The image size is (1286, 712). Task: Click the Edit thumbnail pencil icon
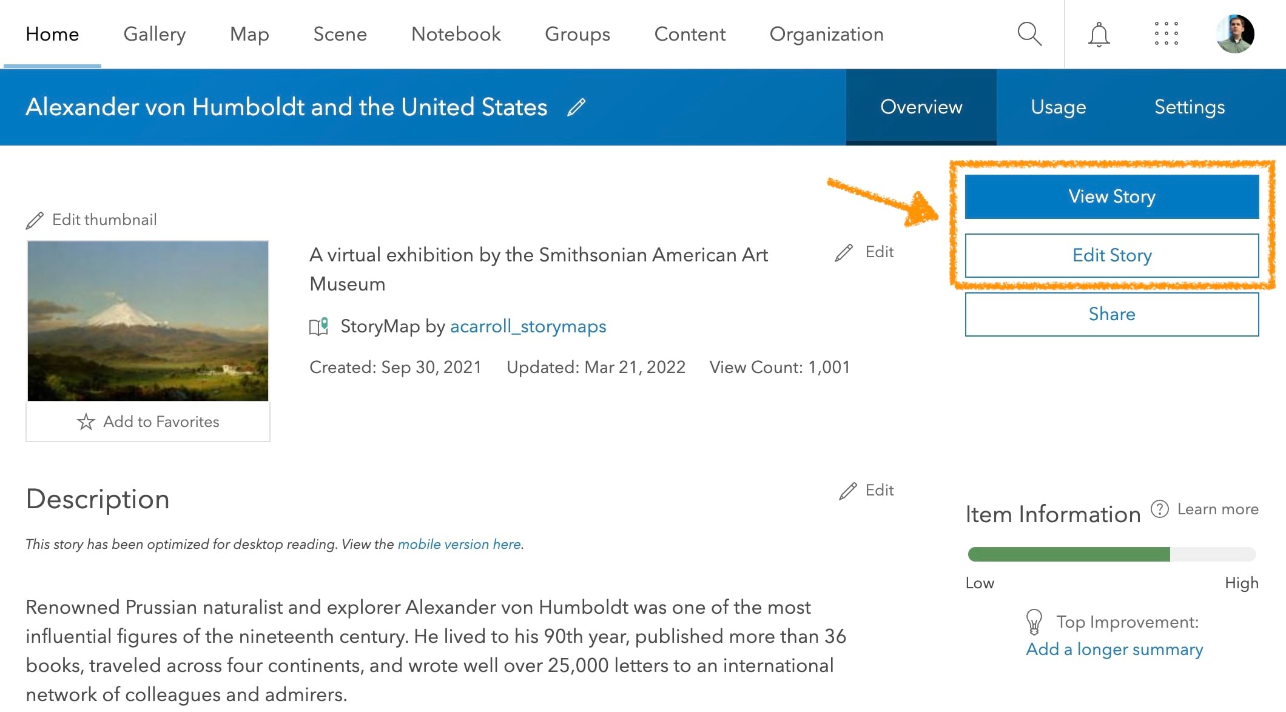[36, 219]
